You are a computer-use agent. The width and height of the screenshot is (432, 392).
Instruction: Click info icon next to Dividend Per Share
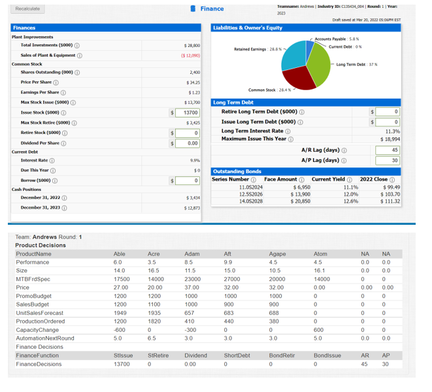coord(63,143)
